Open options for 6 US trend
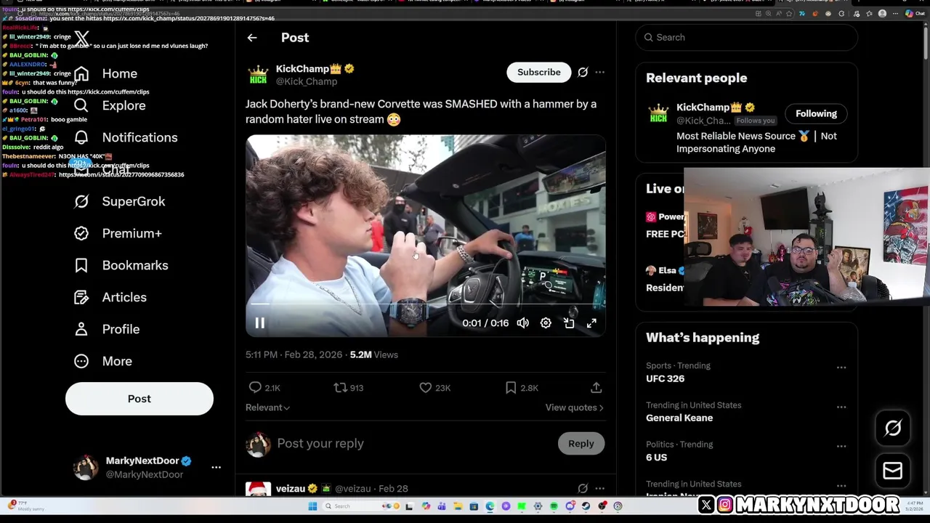 pos(841,446)
